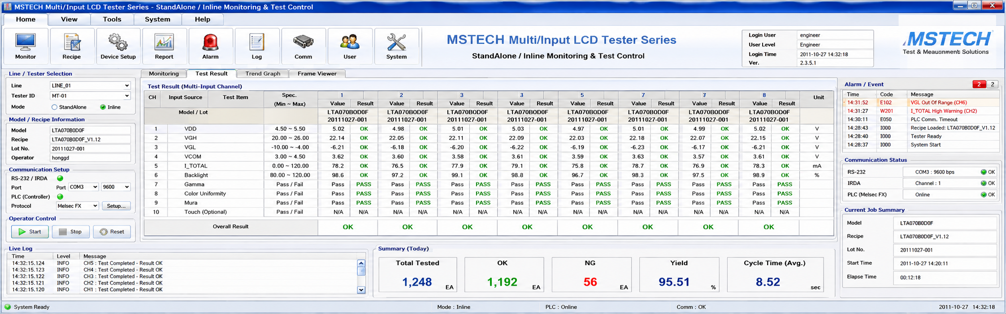Open the System tools icon
This screenshot has height=314, width=1006.
396,46
